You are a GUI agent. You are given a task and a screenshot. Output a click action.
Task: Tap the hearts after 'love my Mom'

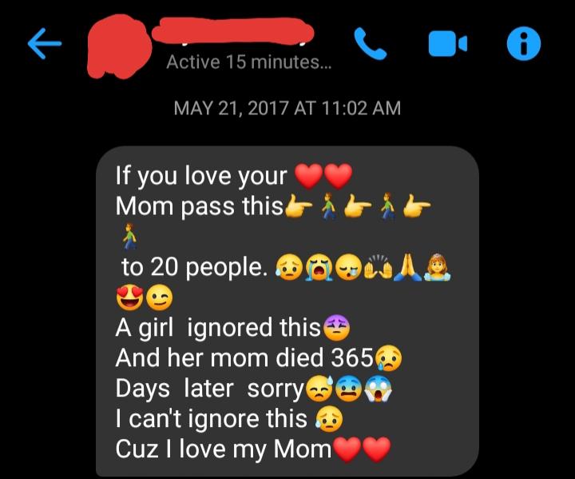point(362,449)
